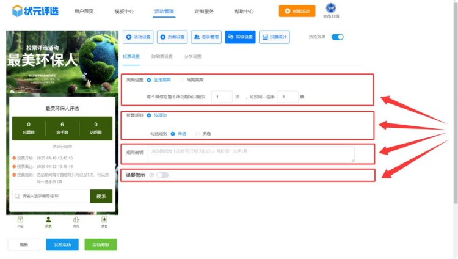Open the 模板中心 menu item
Image resolution: width=458 pixels, height=259 pixels.
click(124, 12)
